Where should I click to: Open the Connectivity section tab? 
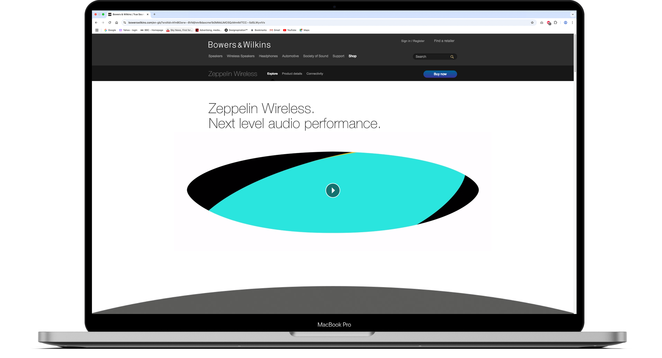(315, 74)
